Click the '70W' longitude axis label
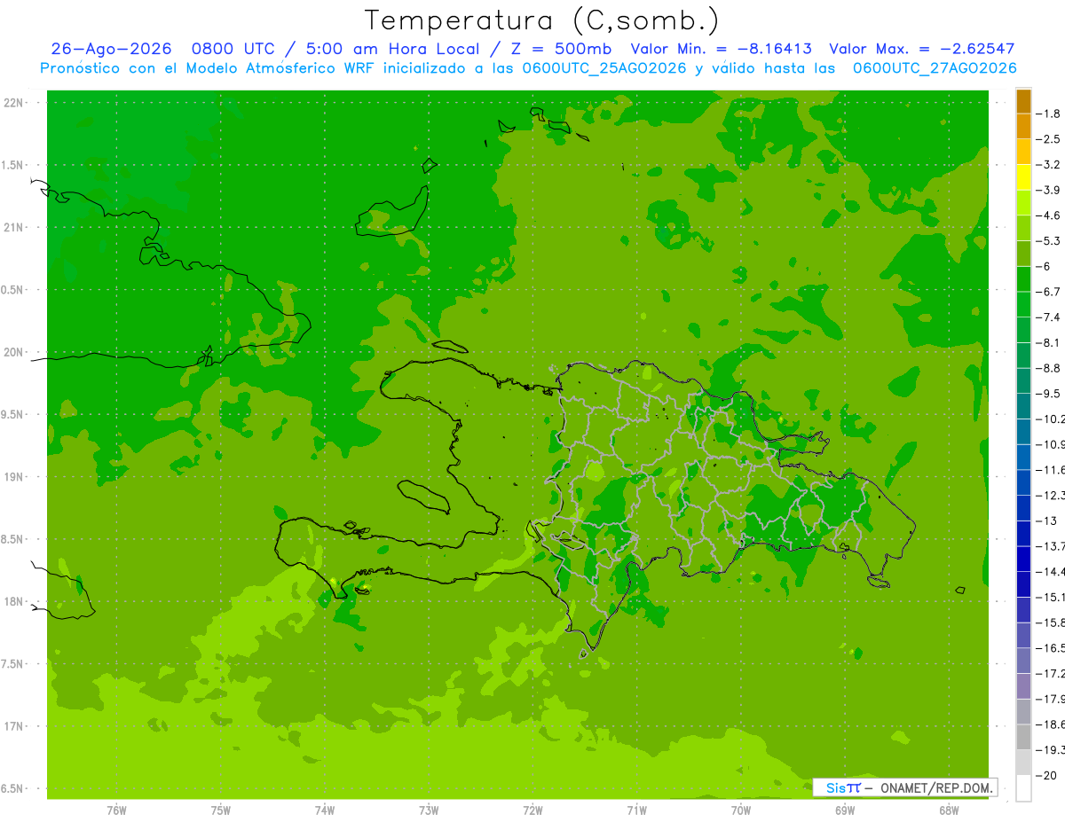Viewport: 1065px width, 822px height. coord(741,810)
